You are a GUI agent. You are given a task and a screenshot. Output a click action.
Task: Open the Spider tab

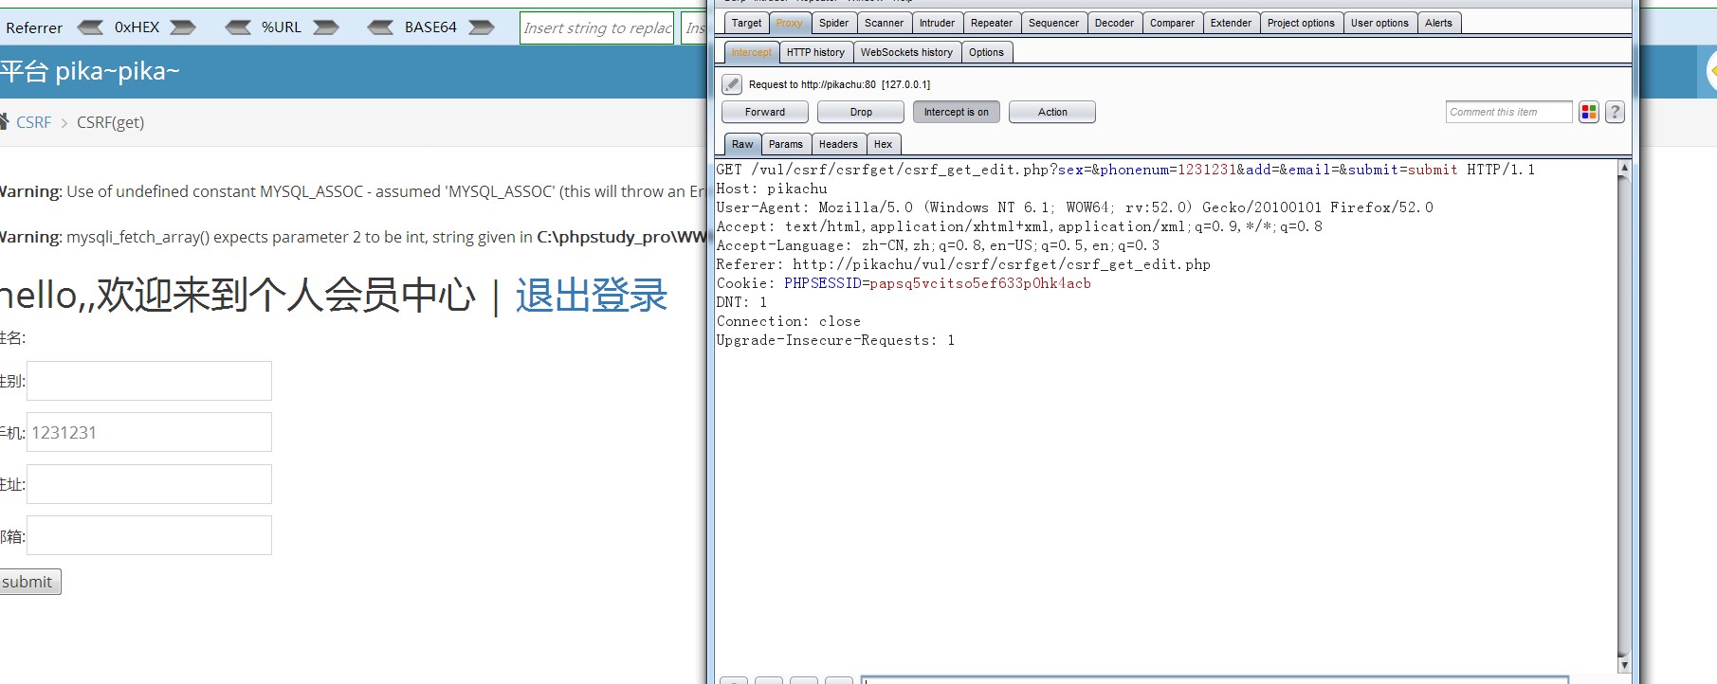click(x=833, y=23)
